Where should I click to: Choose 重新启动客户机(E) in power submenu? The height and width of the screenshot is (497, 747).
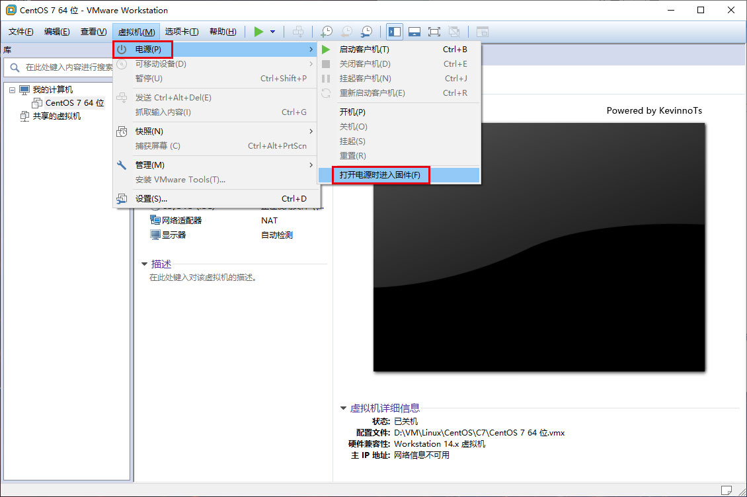399,93
